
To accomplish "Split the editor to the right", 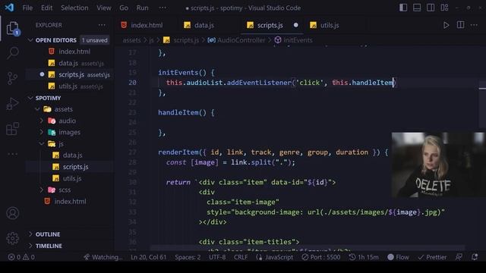I will [x=461, y=25].
